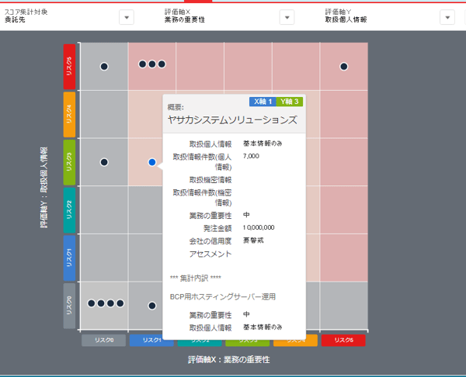Screen dimensions: 466x377
Task: Open the 評価軸Y dropdown arrow
Action: click(447, 18)
